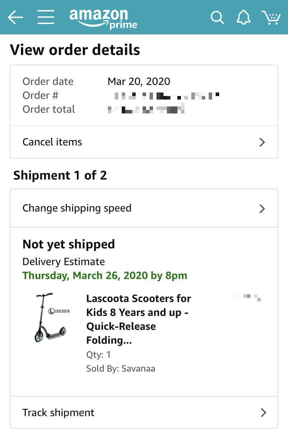Open the Lascoota Scooters product title
Viewport: 288px width, 430px height.
pos(139,319)
